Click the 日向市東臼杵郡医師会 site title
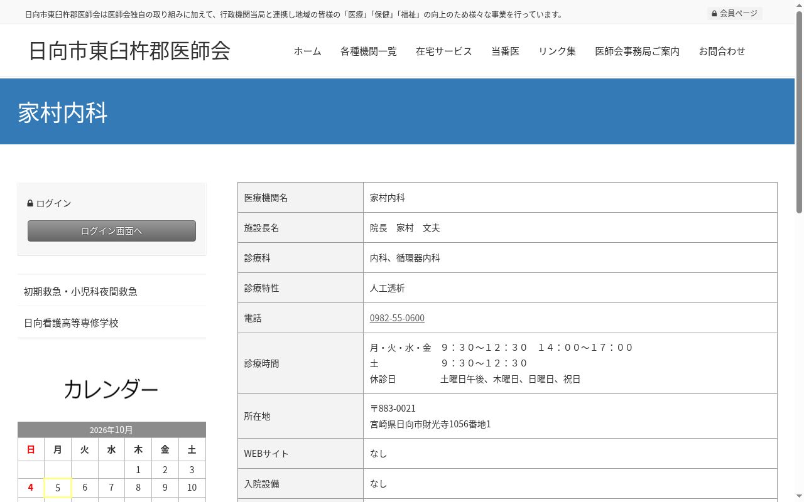 (129, 50)
